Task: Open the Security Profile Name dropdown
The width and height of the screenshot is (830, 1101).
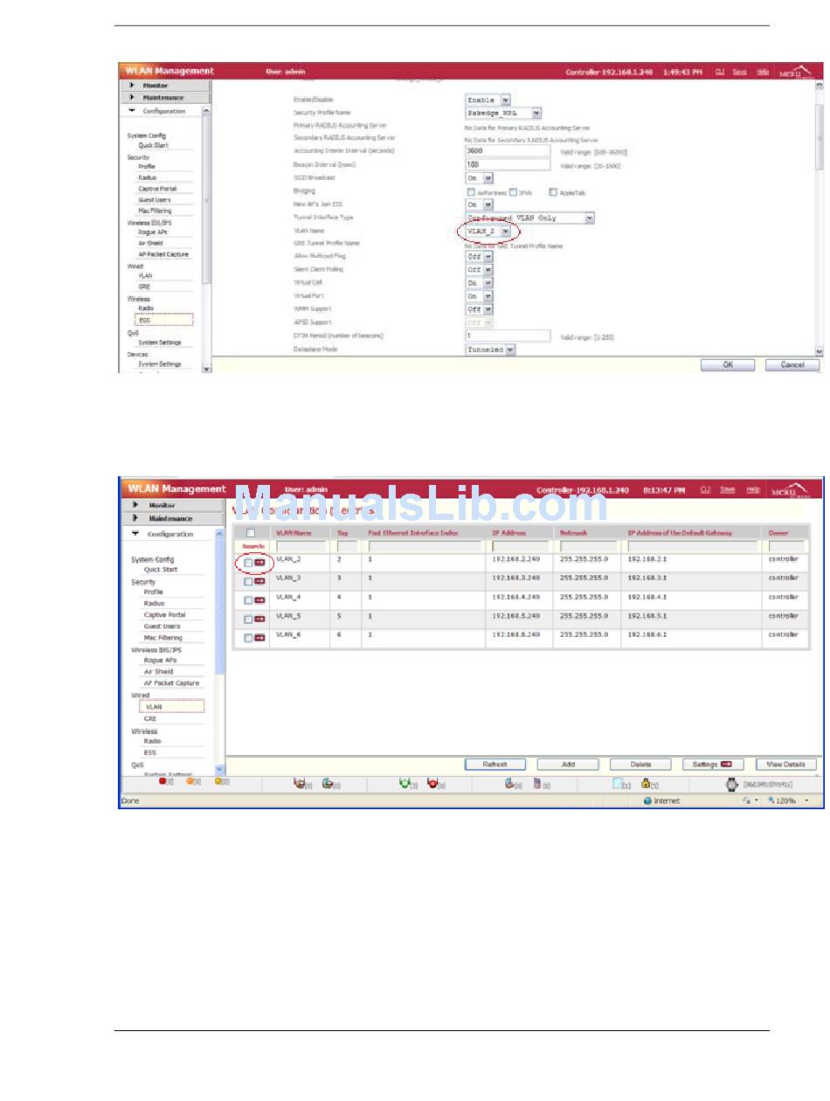Action: 504,113
